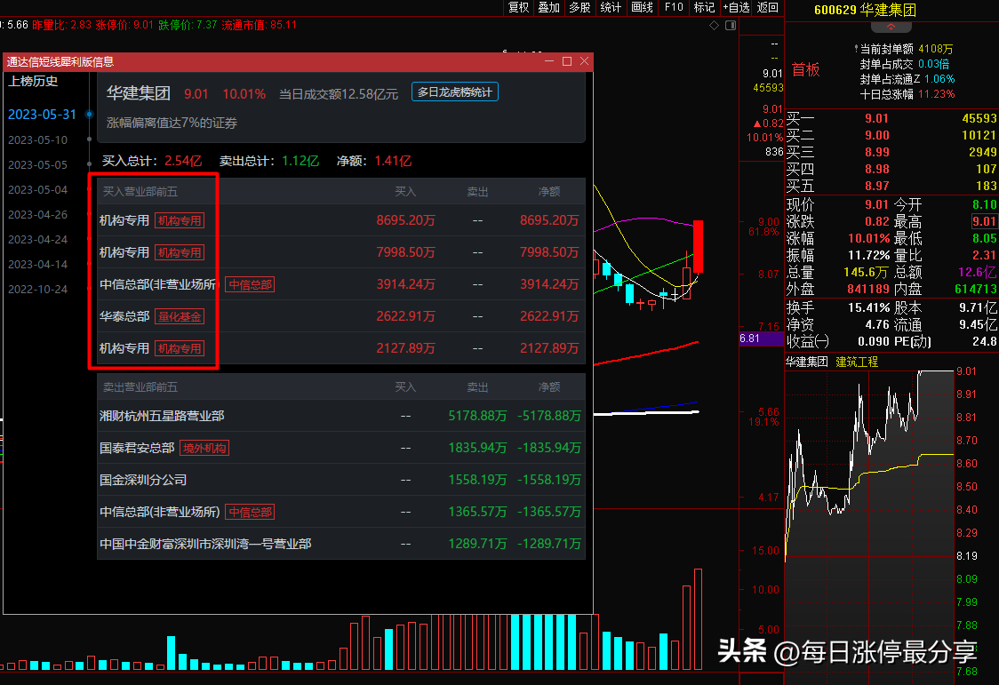Screen dimensions: 999x685
Task: Open 多日龙虎榜统计 button
Action: 454,92
